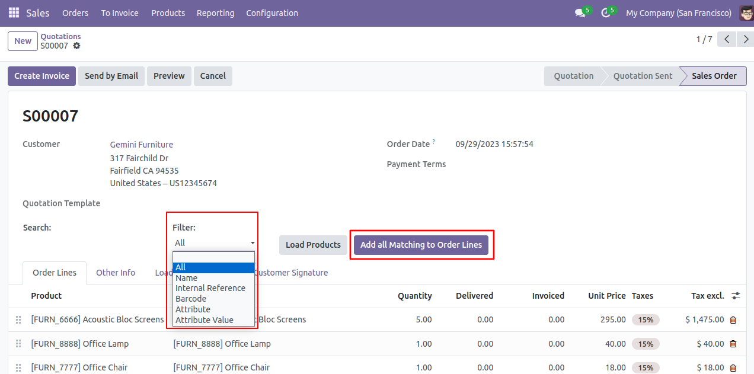Open the user avatar menu

click(x=746, y=13)
